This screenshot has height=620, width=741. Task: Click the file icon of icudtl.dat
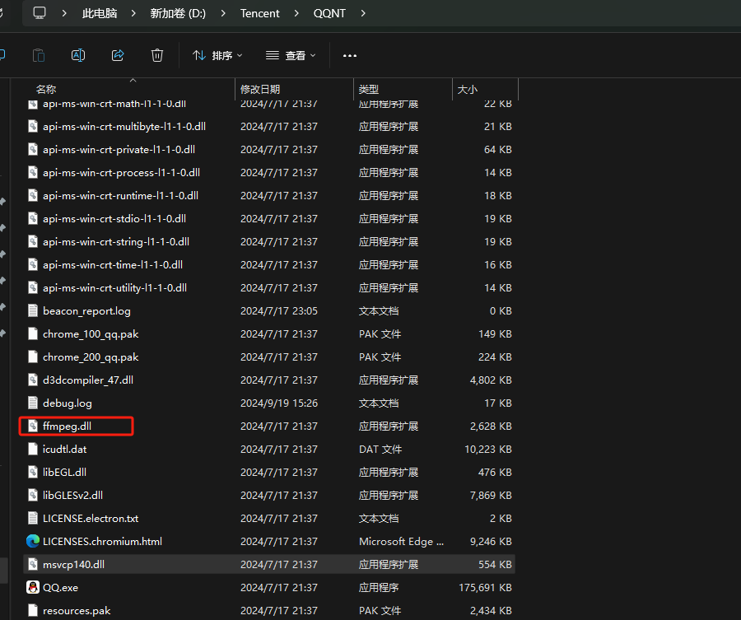pos(33,449)
